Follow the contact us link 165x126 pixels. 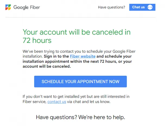[57, 102]
